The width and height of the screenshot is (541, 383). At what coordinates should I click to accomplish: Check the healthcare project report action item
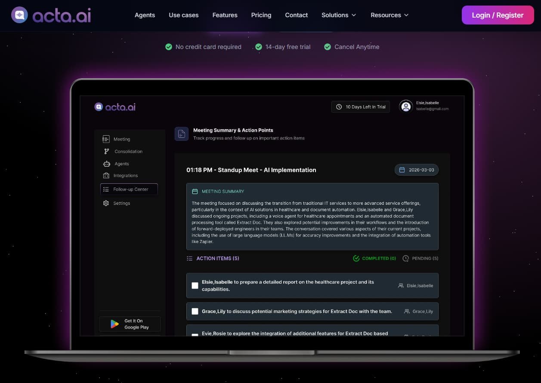(195, 286)
